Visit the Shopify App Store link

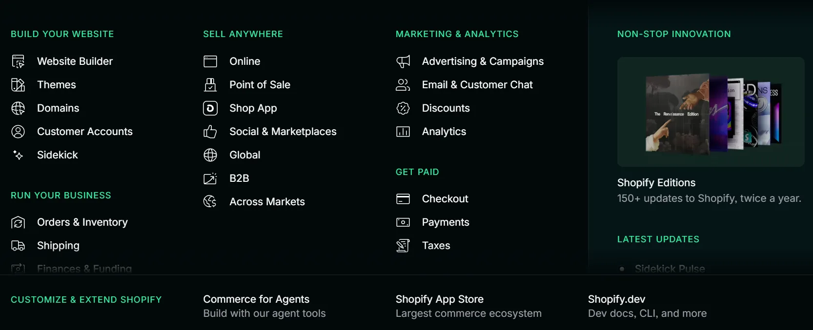point(439,299)
